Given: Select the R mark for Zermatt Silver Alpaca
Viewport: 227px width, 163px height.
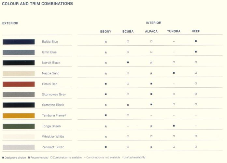Looking at the screenshot, I should [x=151, y=147].
